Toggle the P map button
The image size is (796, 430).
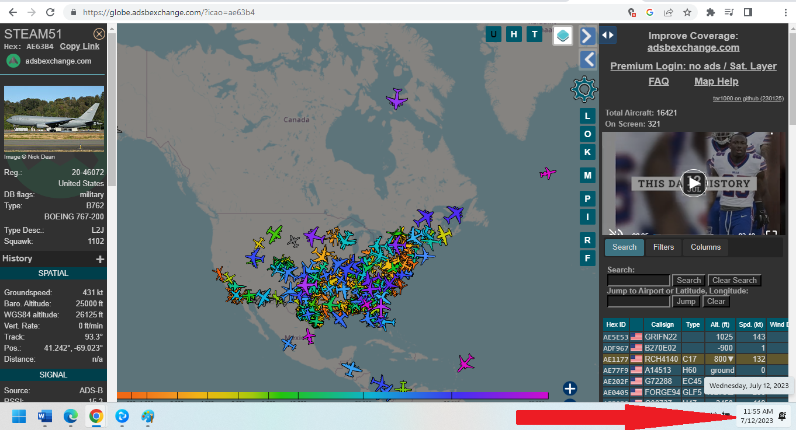point(587,198)
